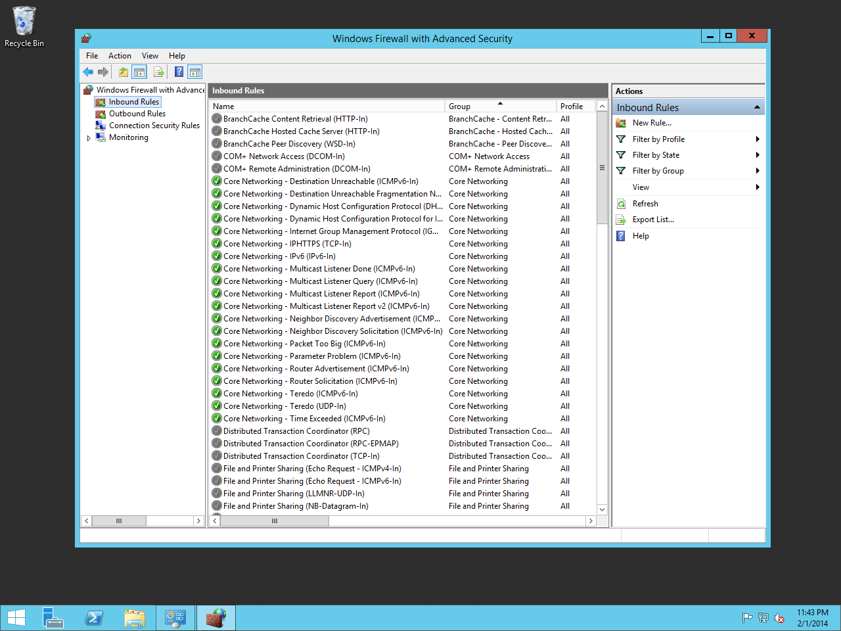Collapse the Inbound Rules actions section
Viewport: 841px width, 631px height.
click(757, 107)
